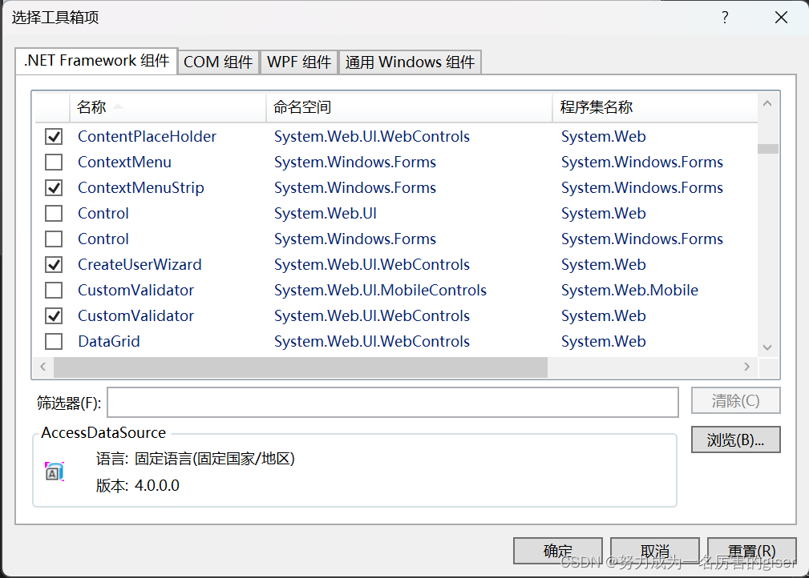
Task: Click the 取消 button
Action: tap(655, 551)
